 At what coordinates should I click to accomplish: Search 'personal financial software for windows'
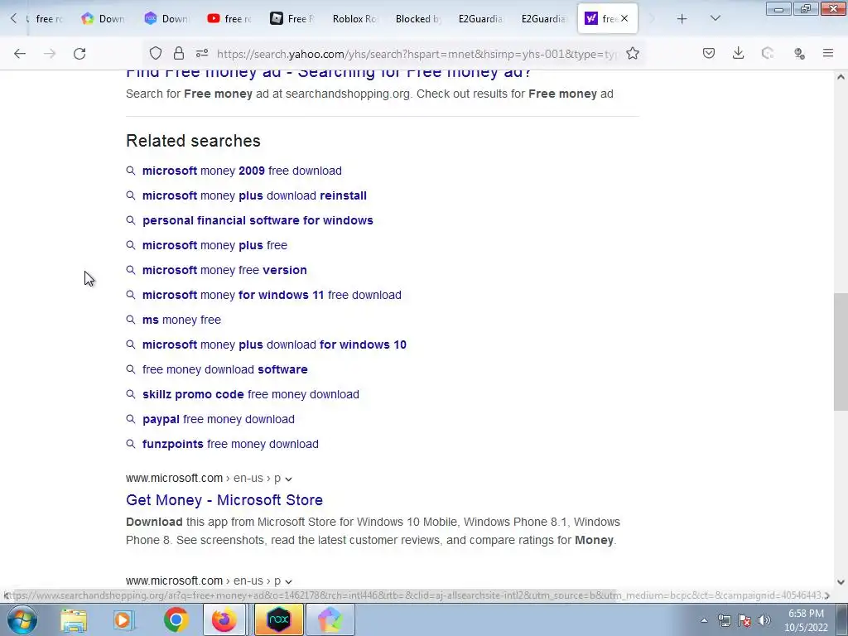(x=258, y=220)
